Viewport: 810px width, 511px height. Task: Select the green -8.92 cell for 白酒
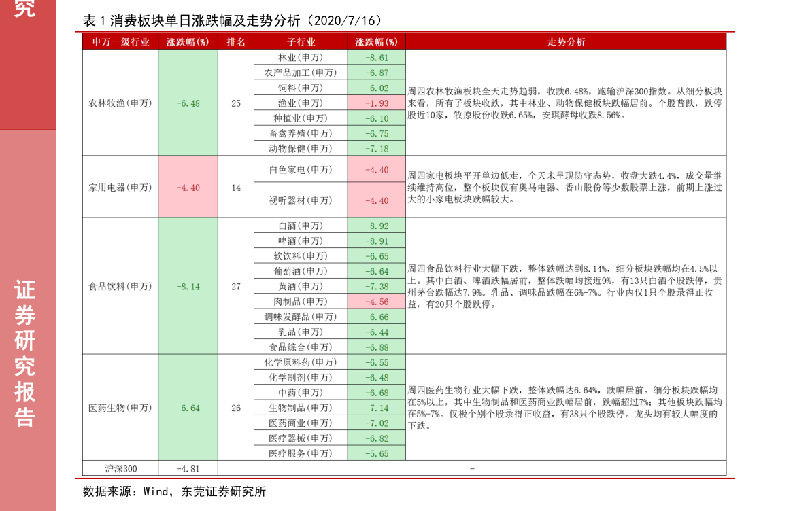(x=376, y=226)
